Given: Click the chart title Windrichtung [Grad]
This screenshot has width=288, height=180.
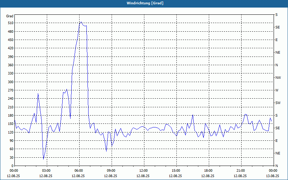Looking at the screenshot, I should (145, 3).
